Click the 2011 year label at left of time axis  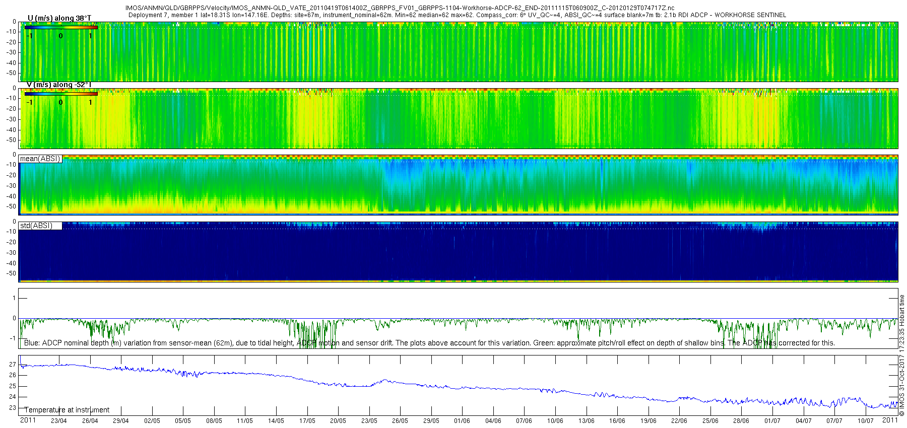click(x=28, y=420)
